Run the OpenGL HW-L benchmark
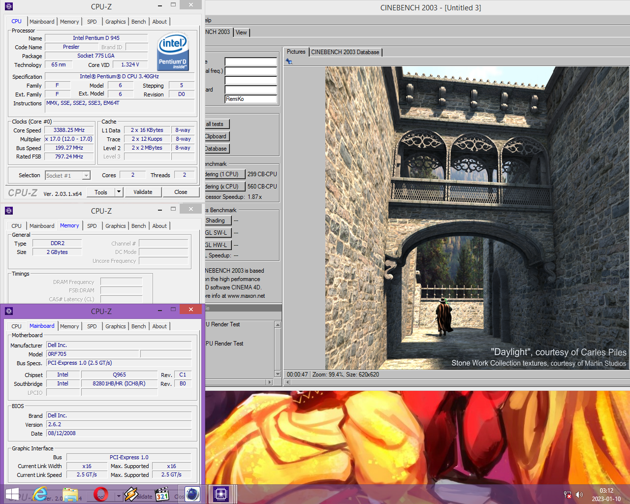The height and width of the screenshot is (504, 630). pos(218,245)
